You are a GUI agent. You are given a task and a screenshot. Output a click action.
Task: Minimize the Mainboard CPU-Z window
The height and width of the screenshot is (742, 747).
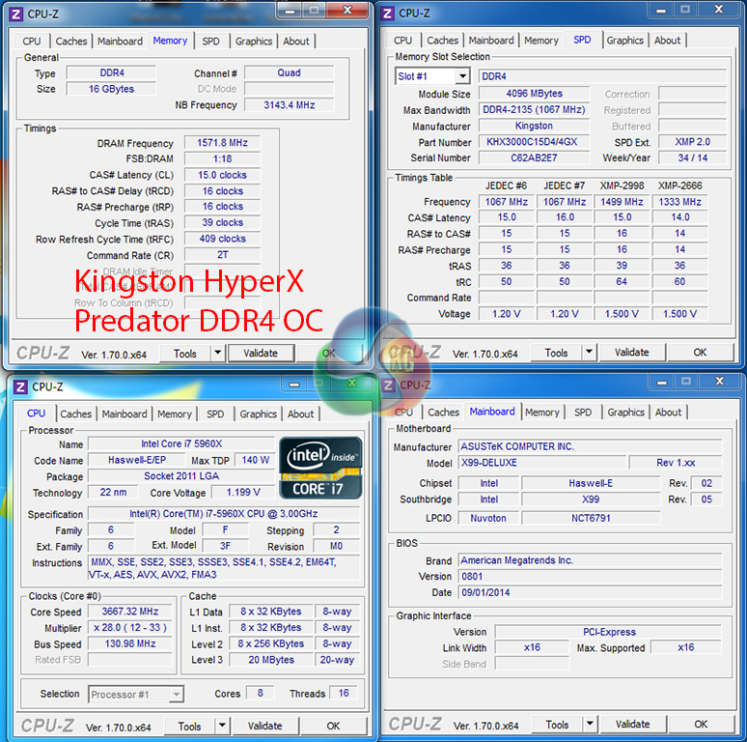point(662,382)
